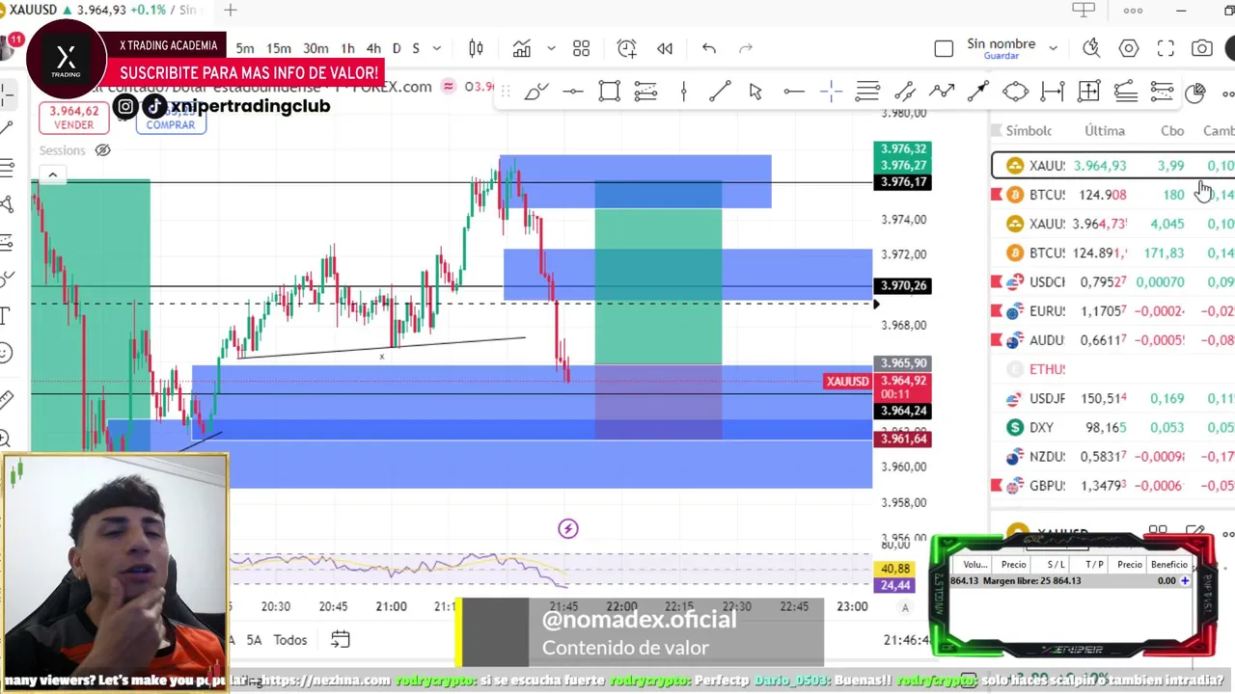Screen dimensions: 1235x694
Task: Collapse indicator legend chevron arrow
Action: pos(52,174)
